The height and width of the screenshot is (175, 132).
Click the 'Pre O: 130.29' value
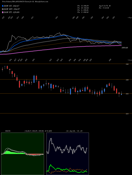point(83,6)
